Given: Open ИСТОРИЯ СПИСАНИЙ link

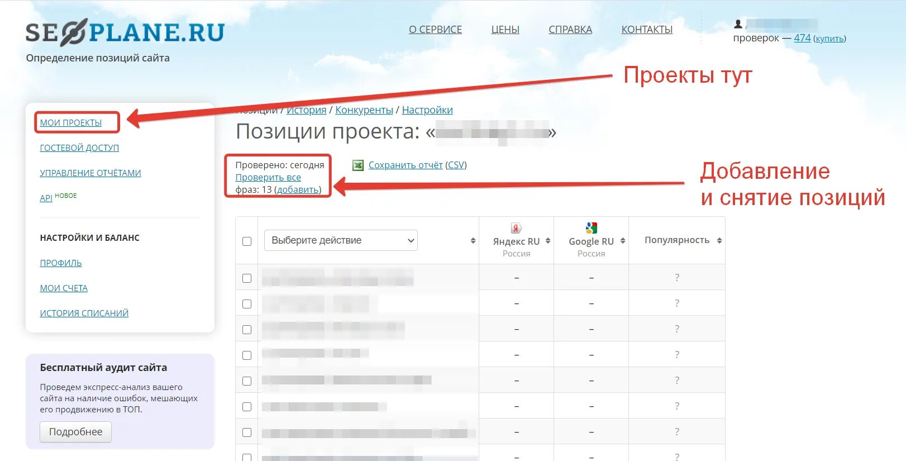Looking at the screenshot, I should [84, 313].
